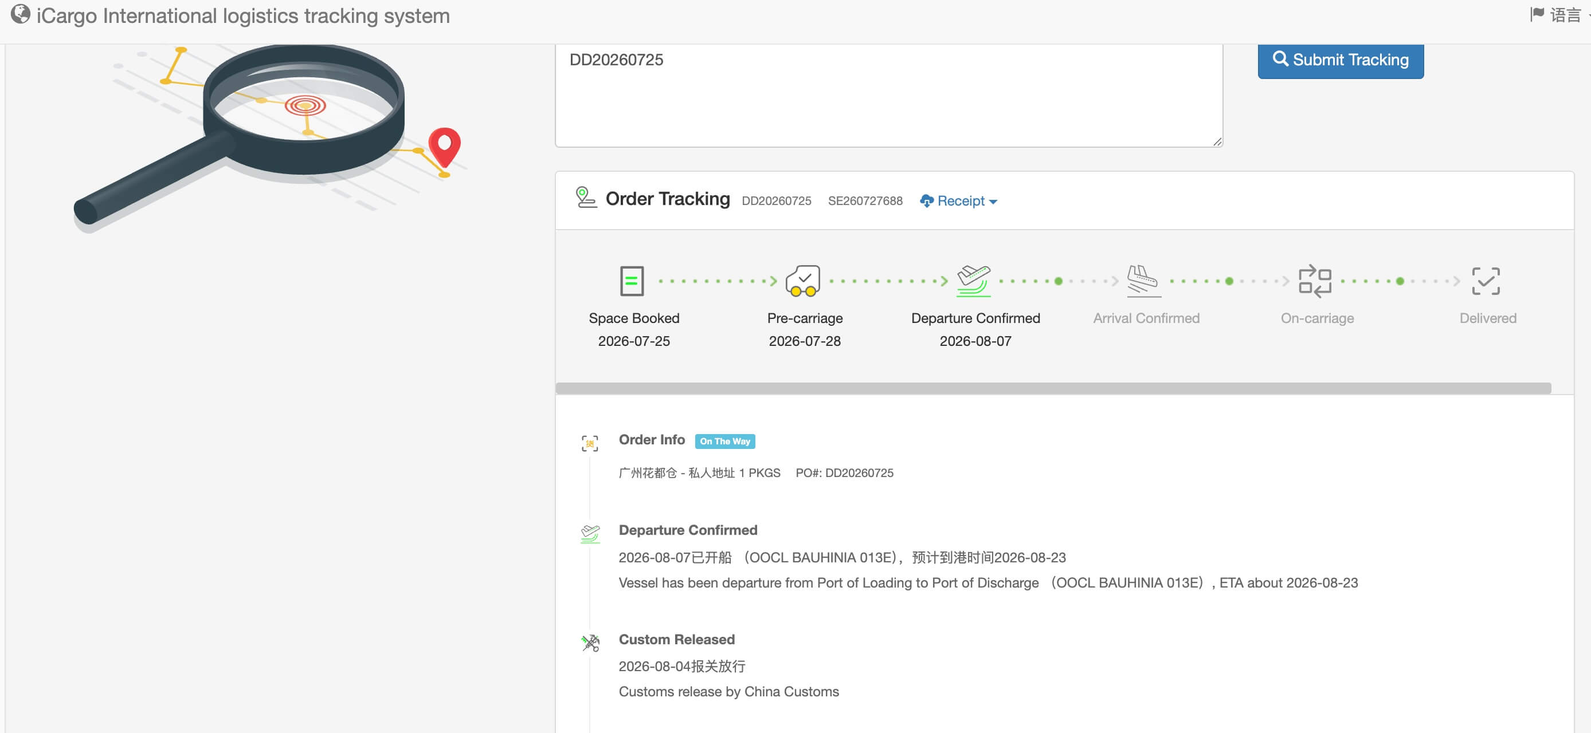Viewport: 1591px width, 733px height.
Task: Click the Arrival Confirmed landing plane icon
Action: click(x=1143, y=281)
